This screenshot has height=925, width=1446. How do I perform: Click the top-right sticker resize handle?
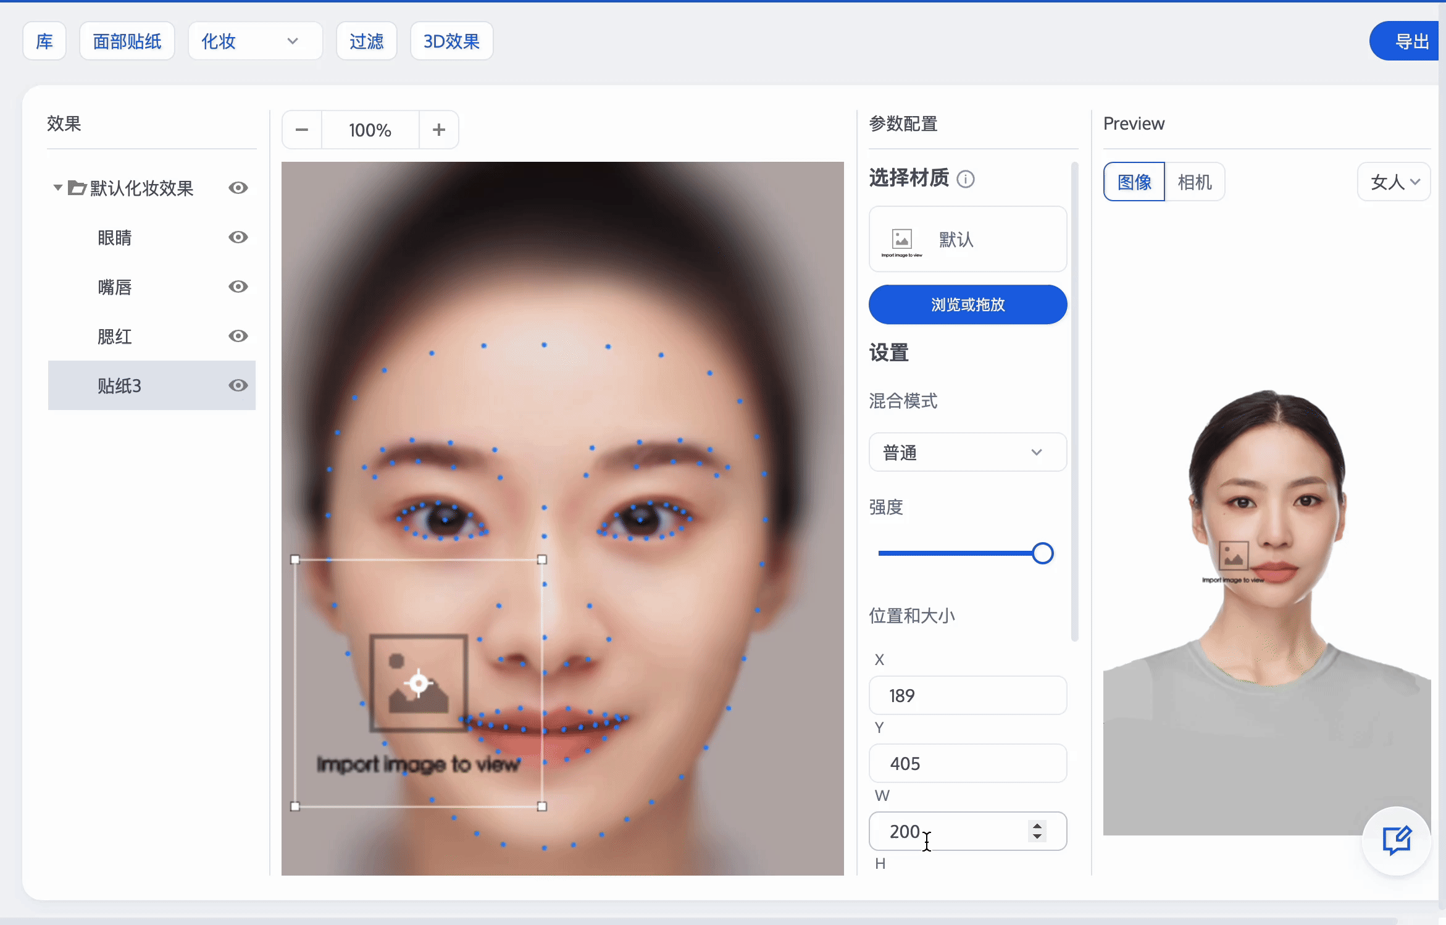click(542, 559)
